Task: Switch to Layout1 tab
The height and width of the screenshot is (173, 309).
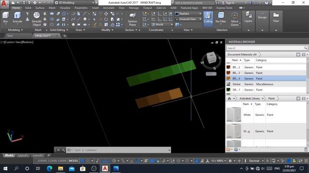Action: click(23, 155)
